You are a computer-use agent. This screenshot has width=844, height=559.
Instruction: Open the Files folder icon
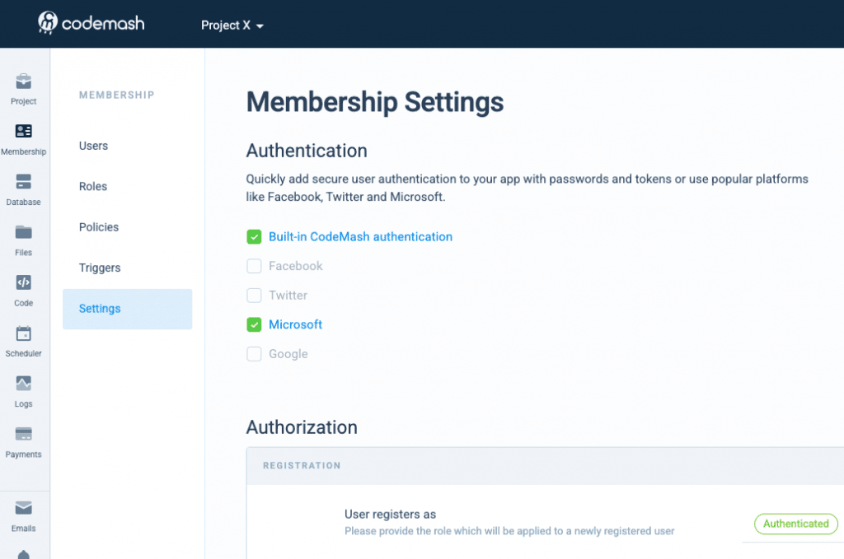click(24, 232)
